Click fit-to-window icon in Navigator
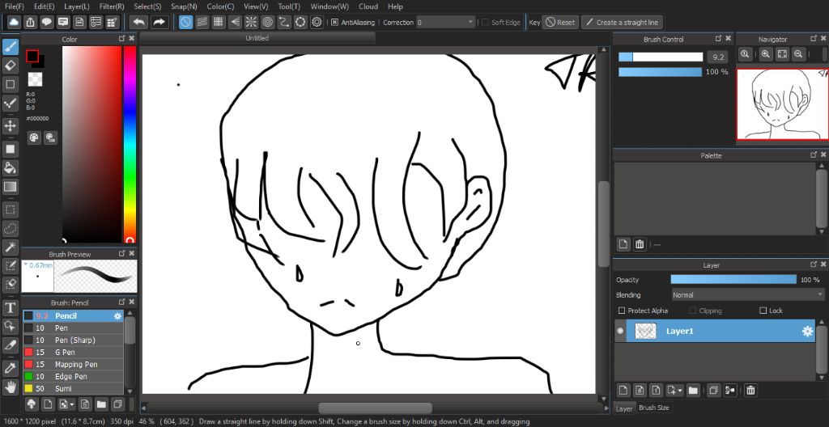Viewport: 829px width, 427px height. click(x=783, y=54)
